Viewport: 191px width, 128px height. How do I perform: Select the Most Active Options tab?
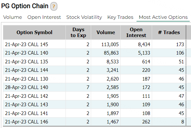coord(163,17)
